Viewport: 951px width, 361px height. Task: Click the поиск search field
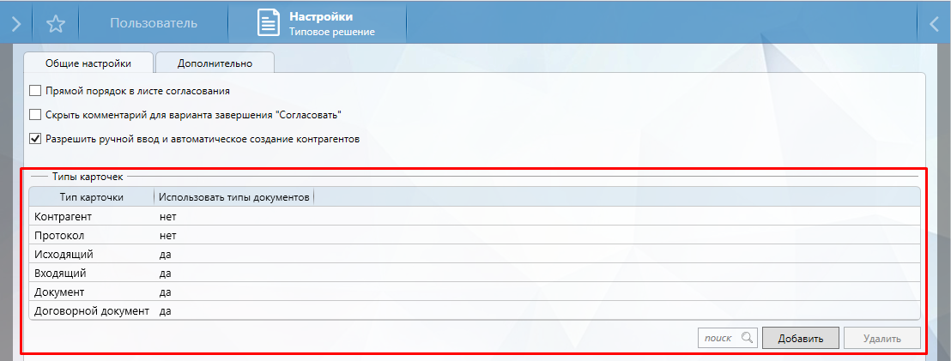[718, 338]
